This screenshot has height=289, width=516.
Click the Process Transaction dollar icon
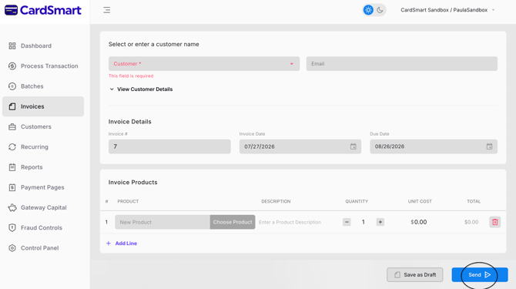(12, 66)
